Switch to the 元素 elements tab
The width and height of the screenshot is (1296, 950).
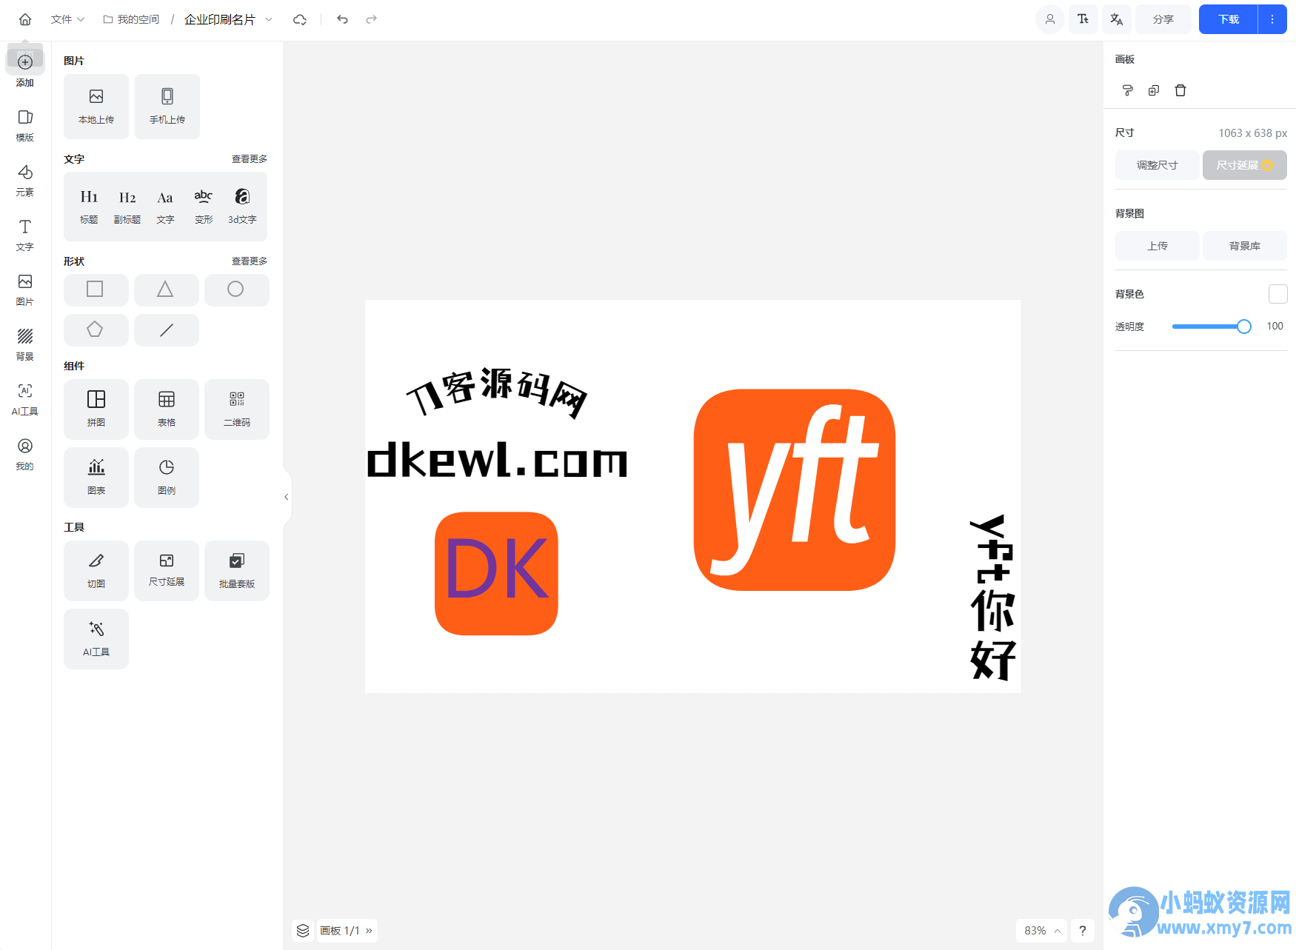(x=25, y=180)
